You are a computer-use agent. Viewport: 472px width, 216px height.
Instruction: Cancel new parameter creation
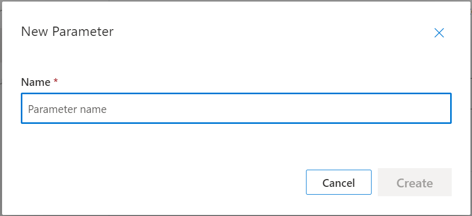click(x=338, y=183)
